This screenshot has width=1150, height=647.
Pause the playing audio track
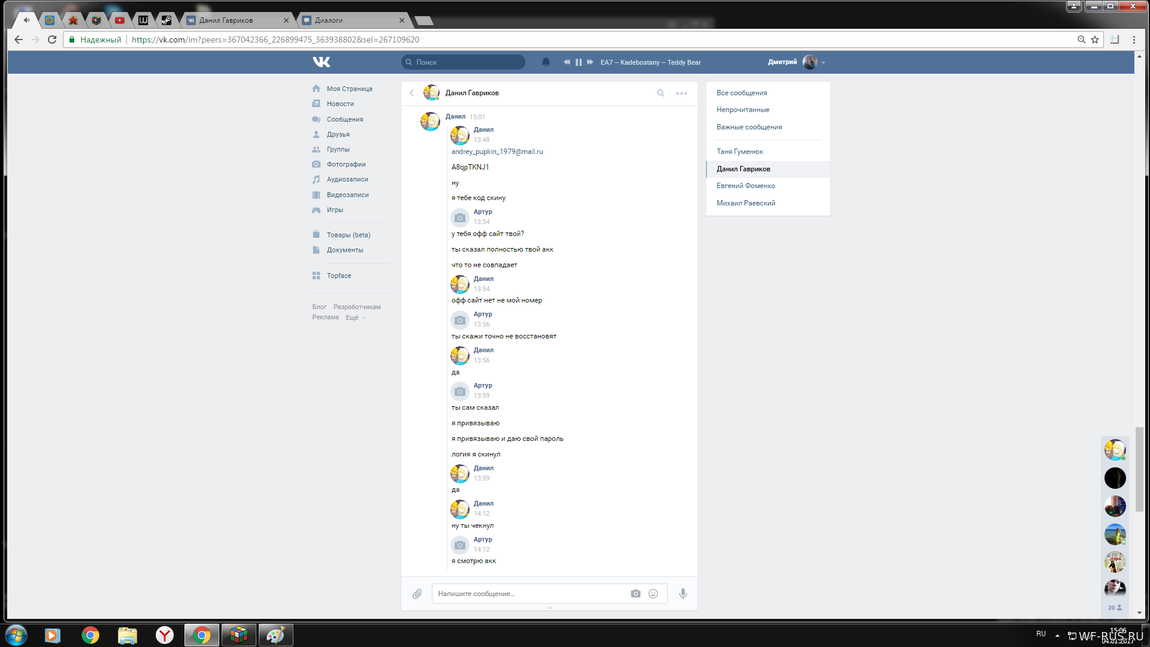pos(579,62)
